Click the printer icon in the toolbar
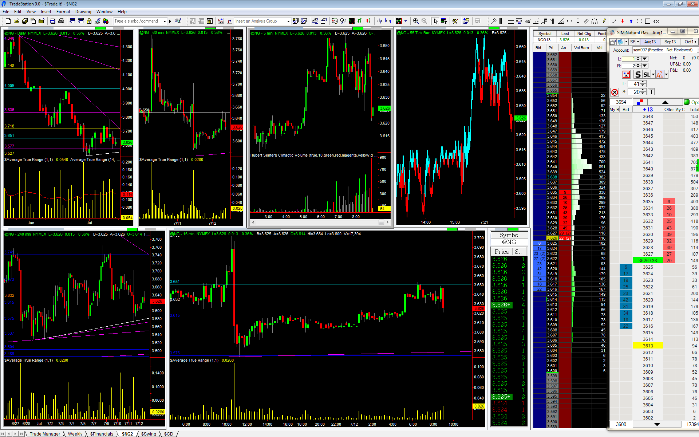The image size is (699, 437). tap(61, 21)
